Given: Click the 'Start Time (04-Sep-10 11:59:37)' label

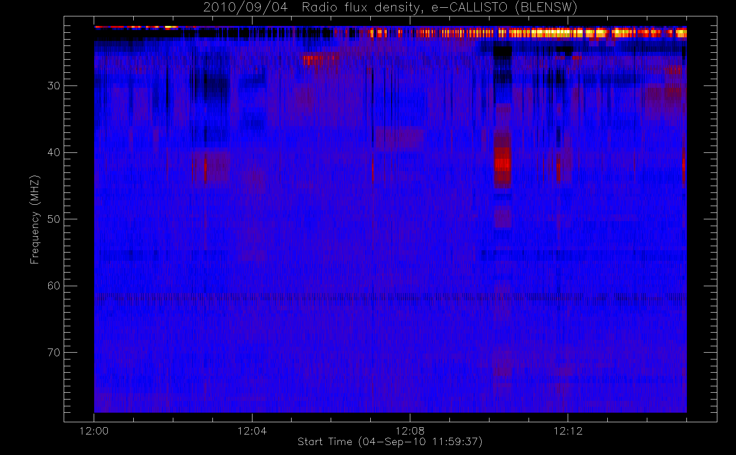Looking at the screenshot, I should click(390, 442).
